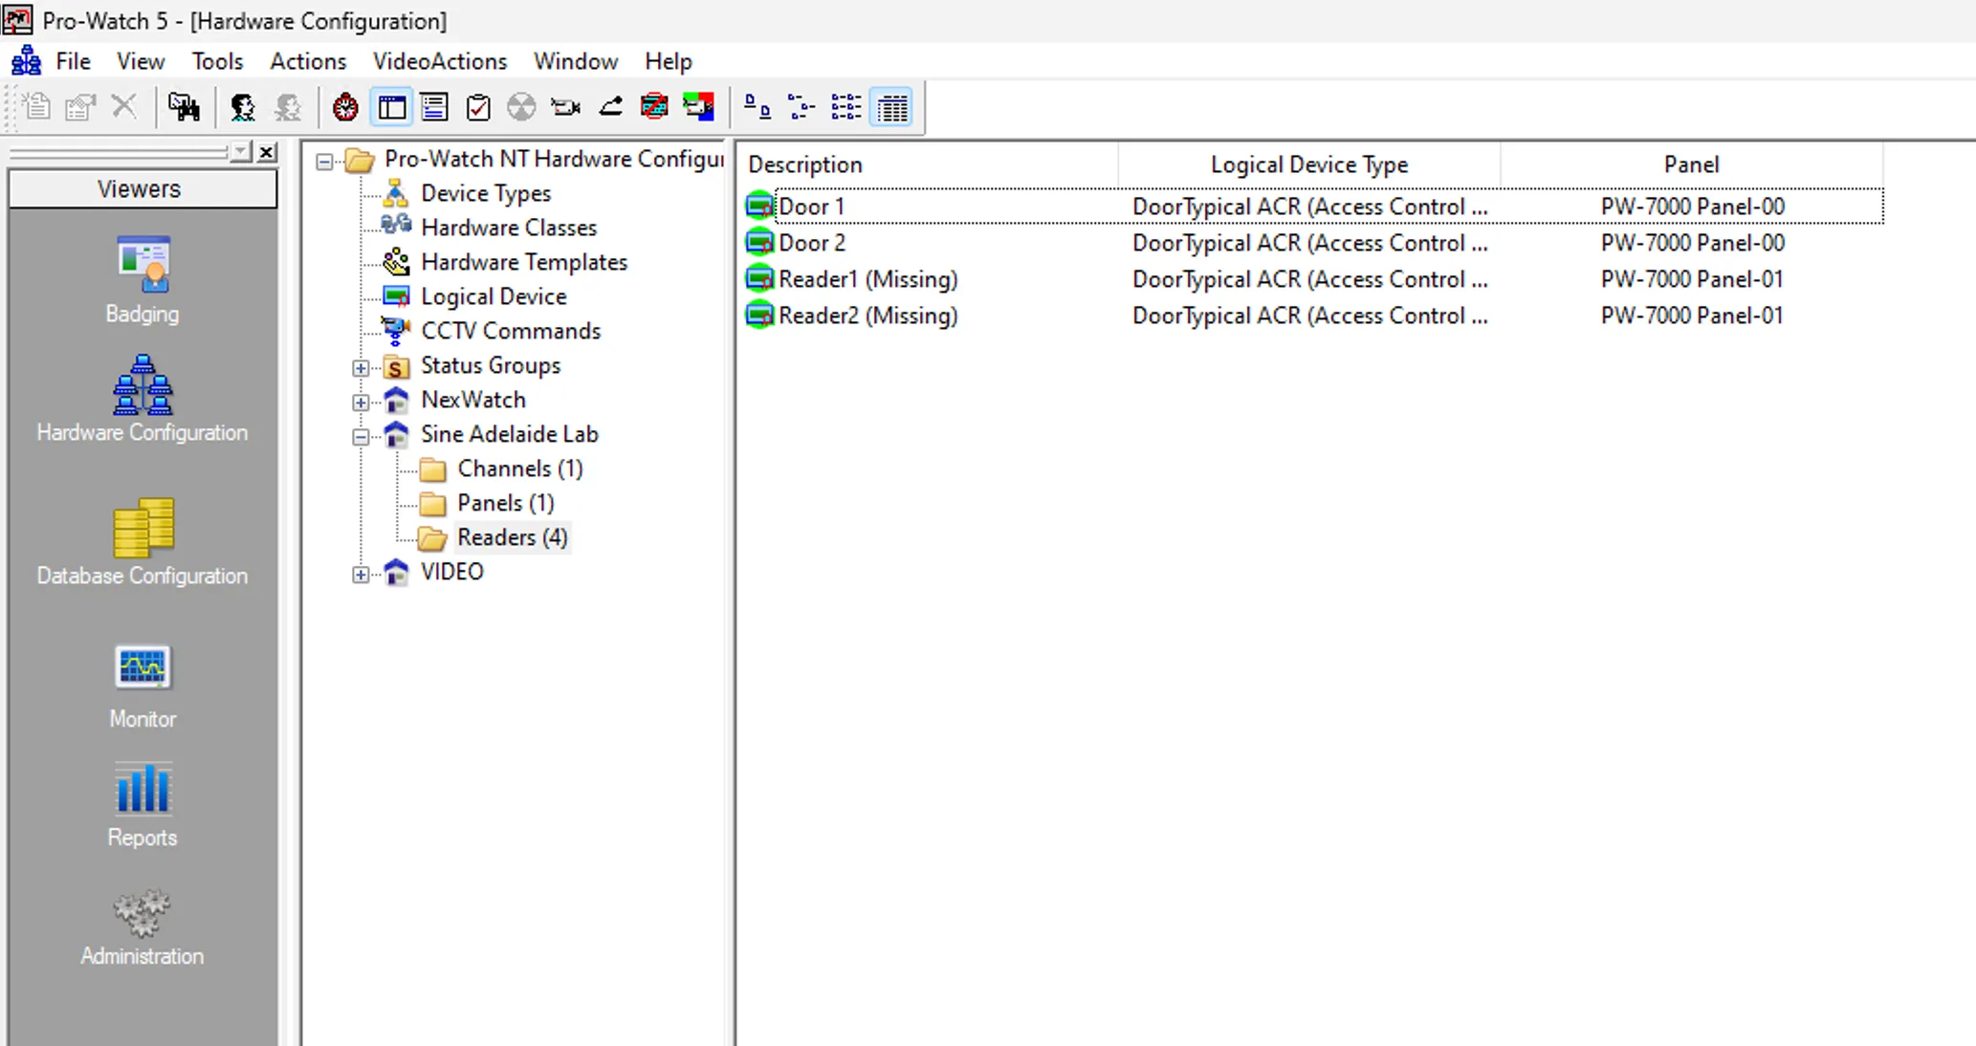Sort by the Logical Device Type column header
The width and height of the screenshot is (1976, 1046).
pyautogui.click(x=1309, y=164)
